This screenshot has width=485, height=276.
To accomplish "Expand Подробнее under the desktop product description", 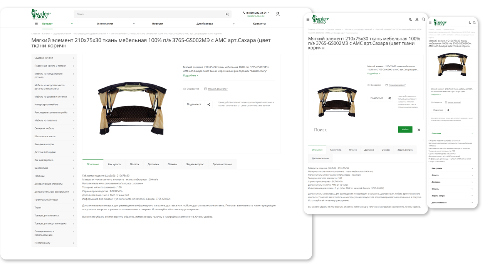I will click(190, 76).
